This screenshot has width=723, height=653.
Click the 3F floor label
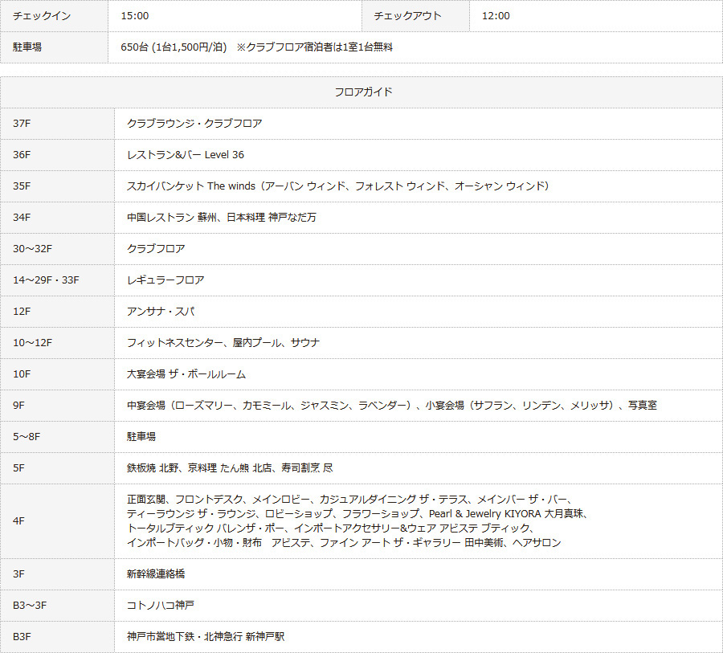(x=19, y=574)
